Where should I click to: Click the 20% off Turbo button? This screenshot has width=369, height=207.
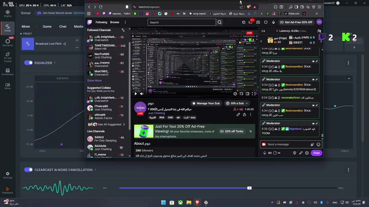click(232, 131)
